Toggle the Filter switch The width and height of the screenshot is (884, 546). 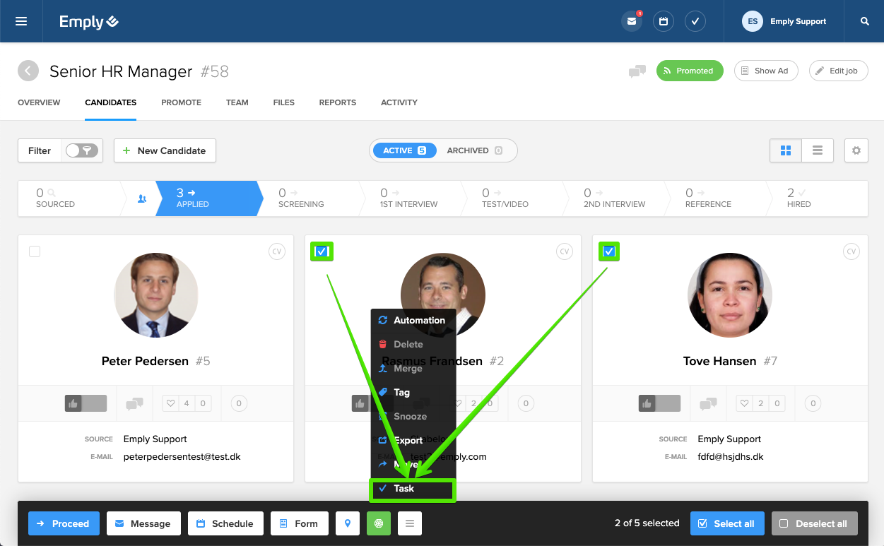(x=81, y=150)
